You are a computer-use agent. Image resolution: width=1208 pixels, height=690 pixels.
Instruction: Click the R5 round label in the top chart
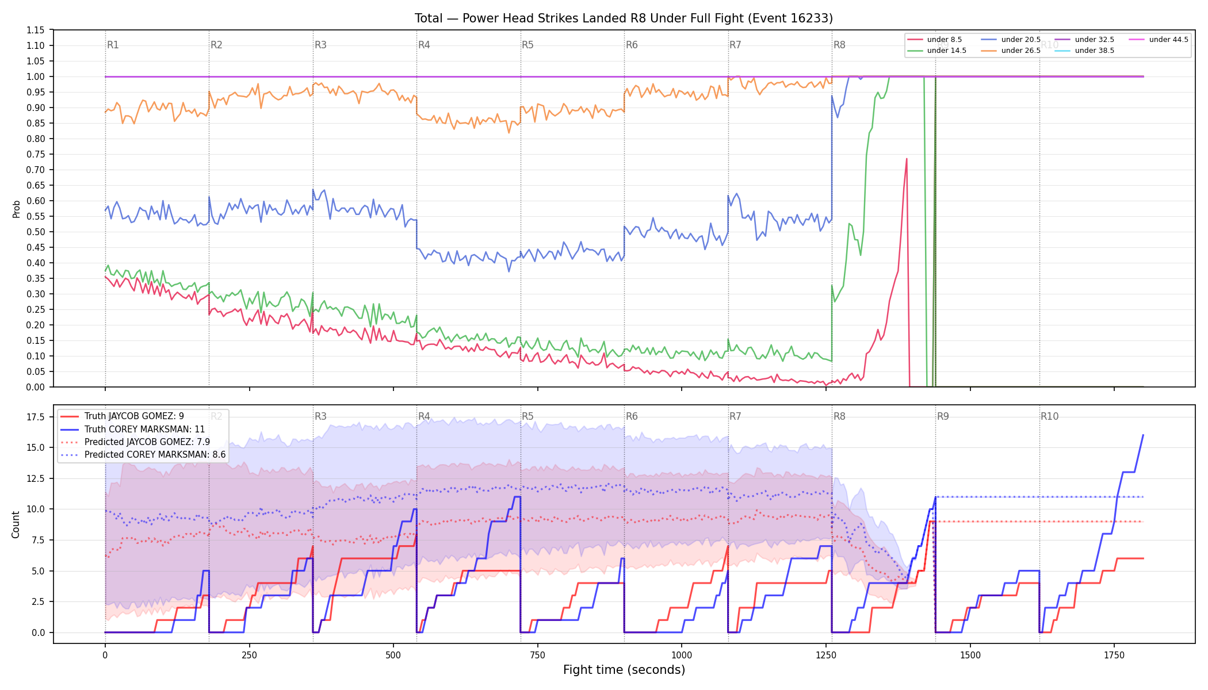[527, 45]
